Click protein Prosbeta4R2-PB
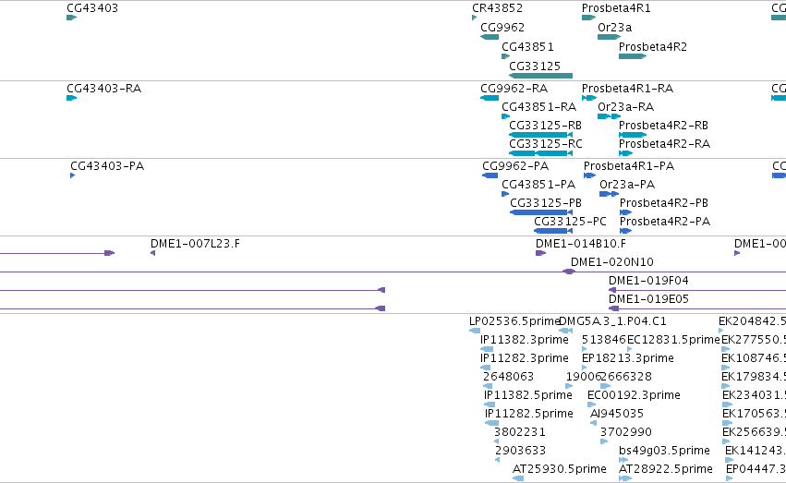786x483 pixels. (664, 203)
